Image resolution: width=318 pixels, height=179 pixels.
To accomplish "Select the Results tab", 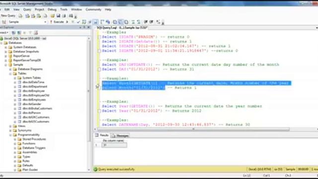I will tap(102, 135).
